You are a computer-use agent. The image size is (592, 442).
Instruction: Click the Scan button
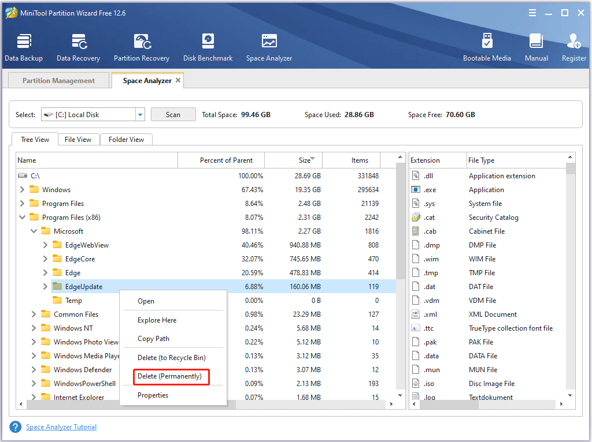173,115
